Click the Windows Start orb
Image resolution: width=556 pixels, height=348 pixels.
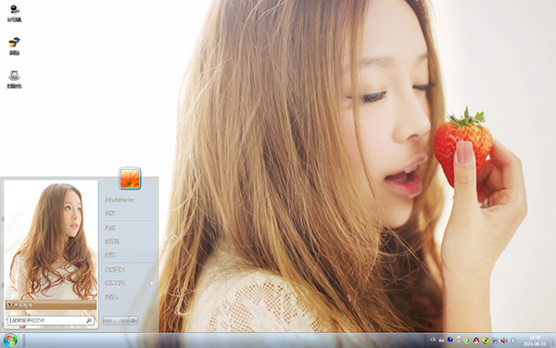[x=10, y=341]
